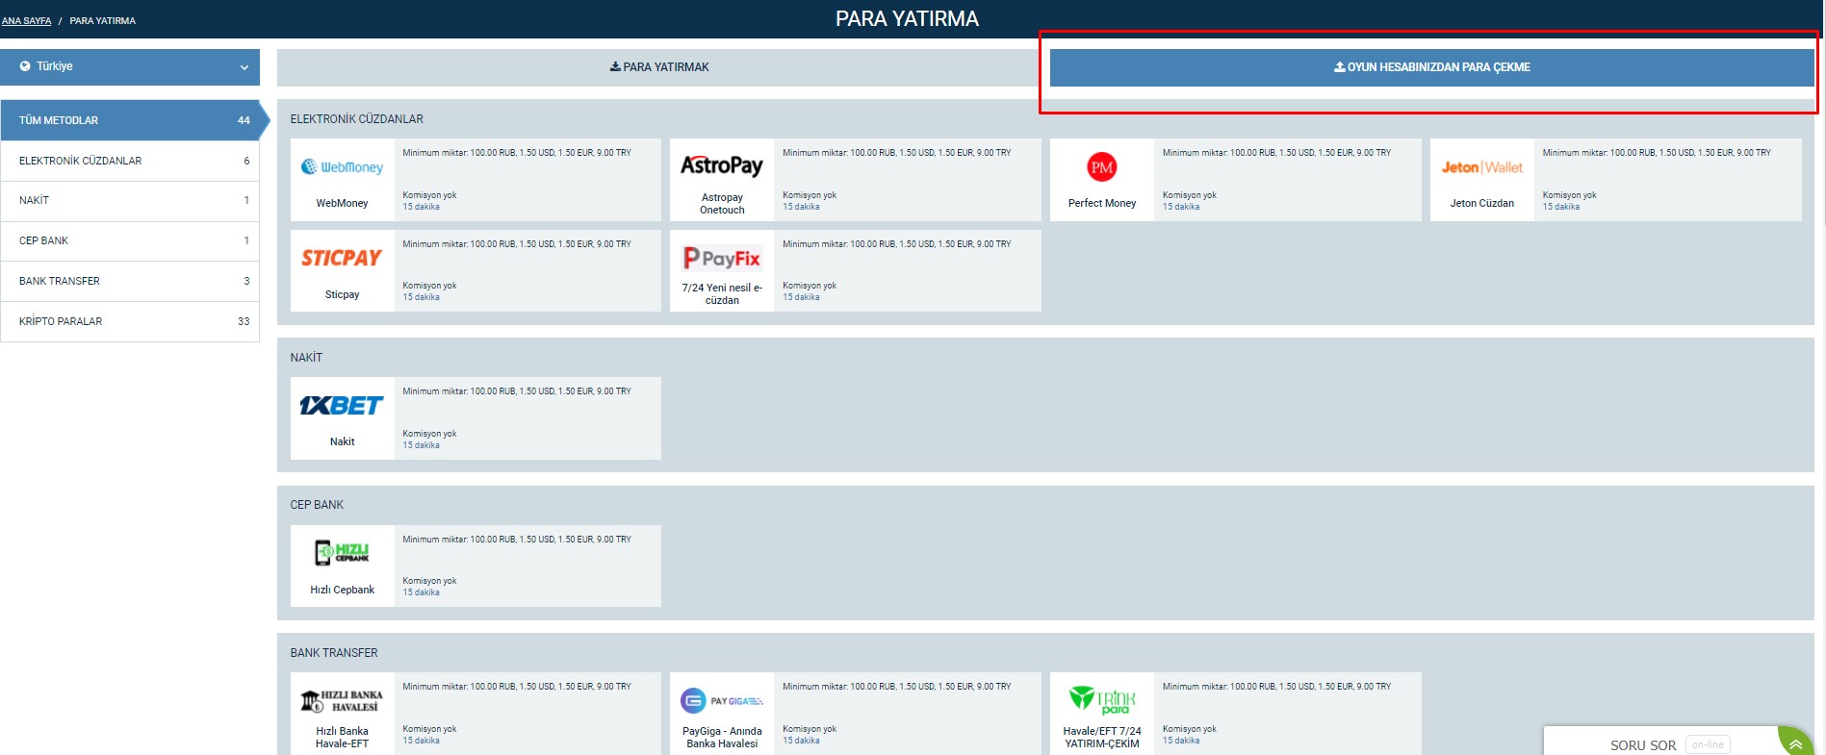Filter by Nakit category in sidebar
1826x755 pixels.
pyautogui.click(x=130, y=200)
